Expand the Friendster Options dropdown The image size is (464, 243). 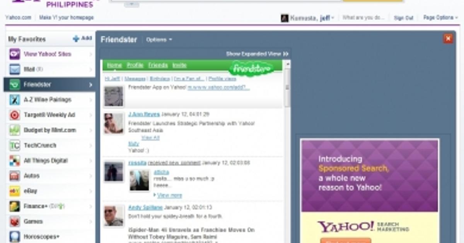pyautogui.click(x=159, y=40)
